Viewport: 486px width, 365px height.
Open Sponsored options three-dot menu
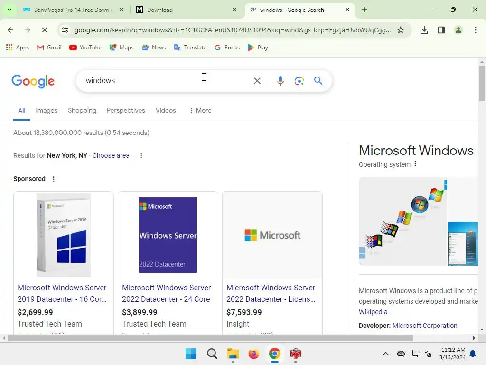[54, 179]
